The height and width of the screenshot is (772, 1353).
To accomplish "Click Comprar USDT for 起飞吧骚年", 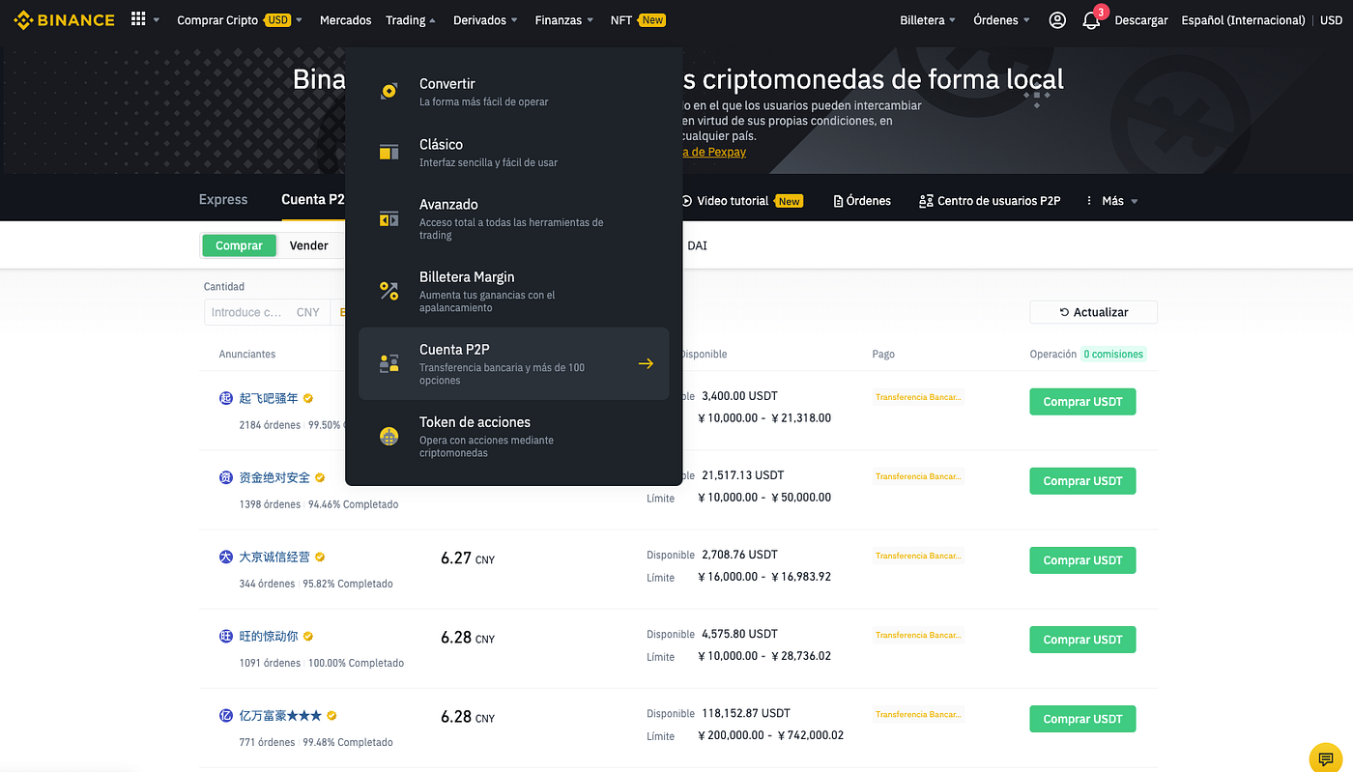I will tap(1082, 402).
